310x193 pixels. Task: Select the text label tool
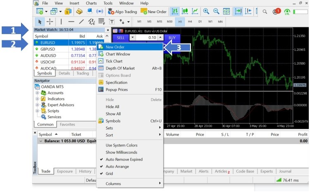click(112, 21)
